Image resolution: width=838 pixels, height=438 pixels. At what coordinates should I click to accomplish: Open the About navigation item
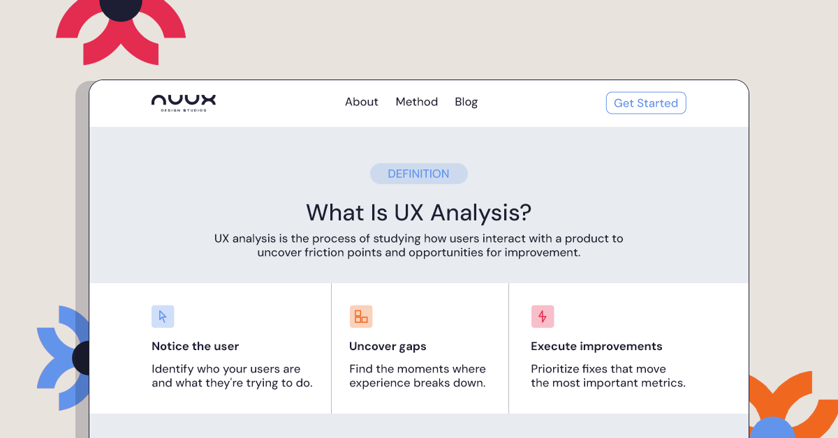point(361,102)
